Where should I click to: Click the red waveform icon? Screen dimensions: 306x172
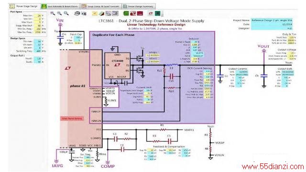[133, 13]
